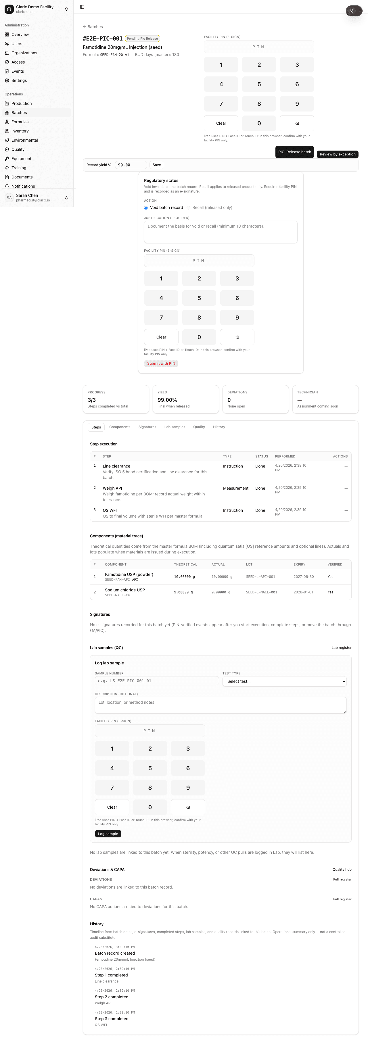Tap Clear on lab sample keypad
The width and height of the screenshot is (368, 1044).
click(112, 807)
